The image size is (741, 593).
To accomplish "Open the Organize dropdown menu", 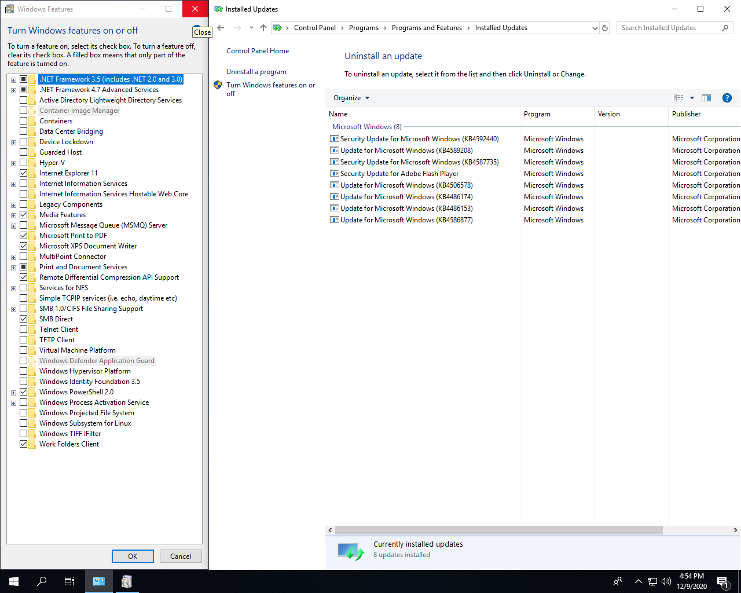I will tap(351, 98).
